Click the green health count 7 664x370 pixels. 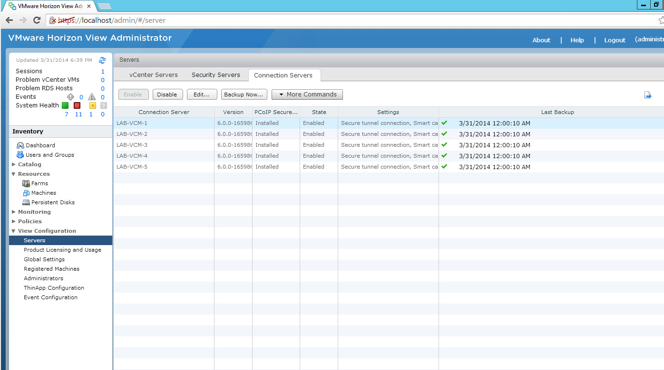click(67, 114)
